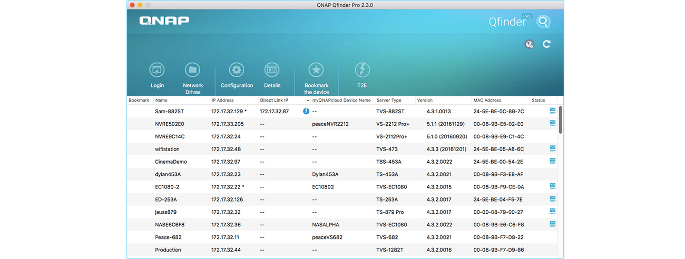
Task: Click SMTP status icon for NASE6C6F8
Action: click(553, 225)
